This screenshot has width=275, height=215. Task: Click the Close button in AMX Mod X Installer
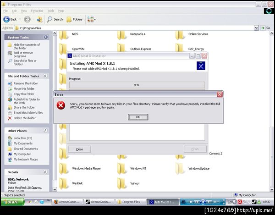[79, 149]
